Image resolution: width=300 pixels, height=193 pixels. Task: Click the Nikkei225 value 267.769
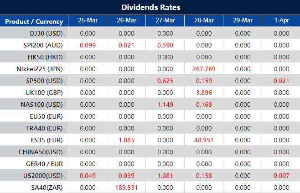click(204, 69)
